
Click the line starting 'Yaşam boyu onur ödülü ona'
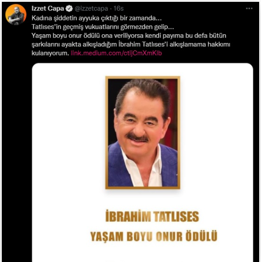(x=129, y=36)
